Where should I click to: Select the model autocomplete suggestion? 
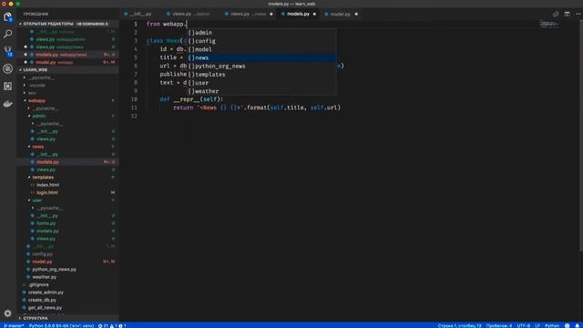[261, 49]
